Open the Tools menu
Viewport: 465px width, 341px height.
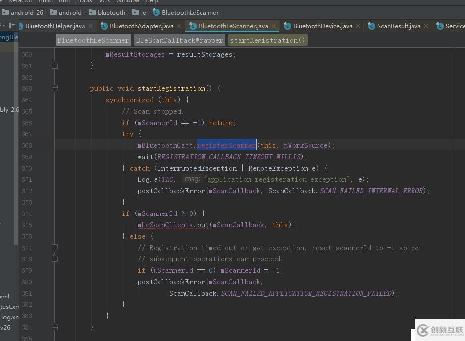point(84,1)
